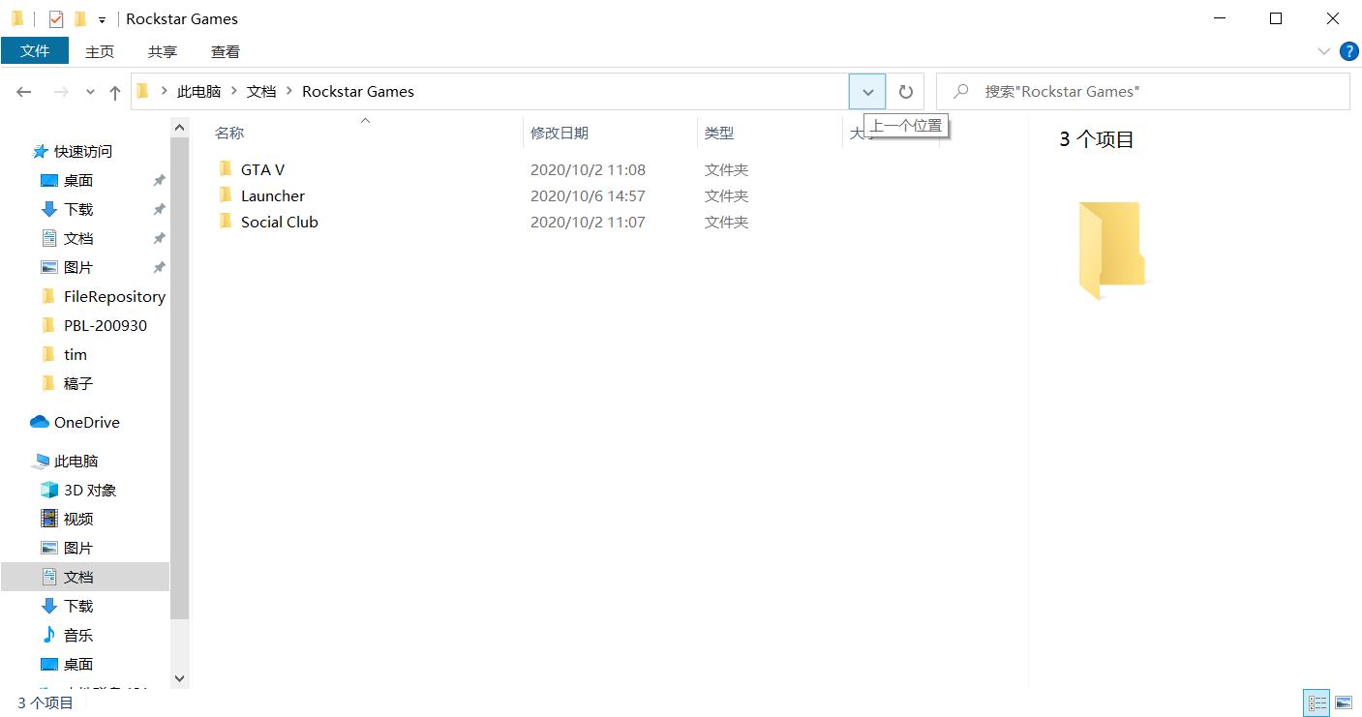The width and height of the screenshot is (1362, 717).
Task: Click the sidebar vertical scrollbar thumb
Action: coord(179,377)
